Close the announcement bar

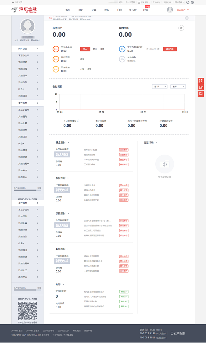187,18
